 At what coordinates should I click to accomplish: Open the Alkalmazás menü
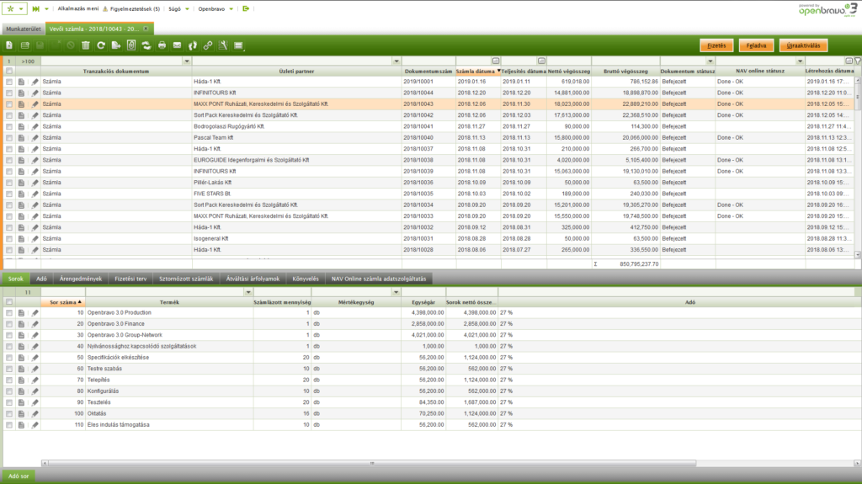78,8
